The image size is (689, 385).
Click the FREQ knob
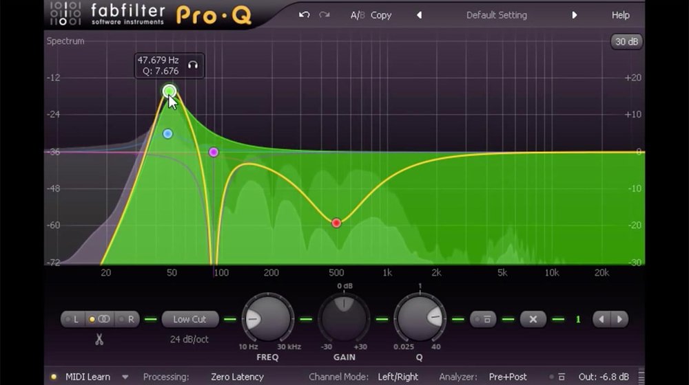coord(267,319)
